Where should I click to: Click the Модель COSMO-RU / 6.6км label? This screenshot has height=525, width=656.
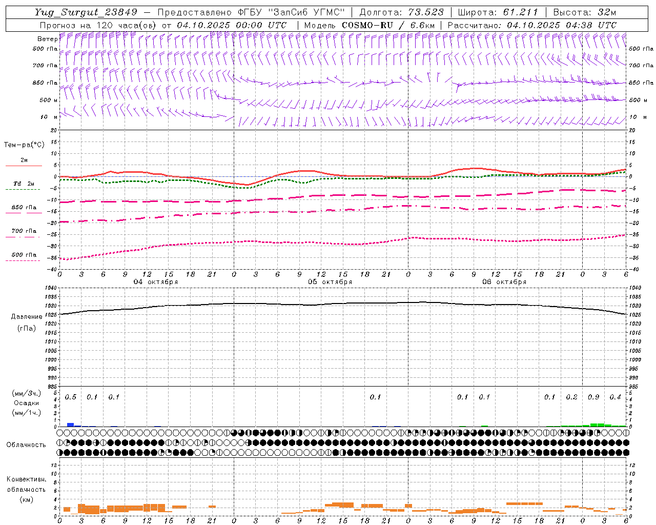(x=369, y=25)
